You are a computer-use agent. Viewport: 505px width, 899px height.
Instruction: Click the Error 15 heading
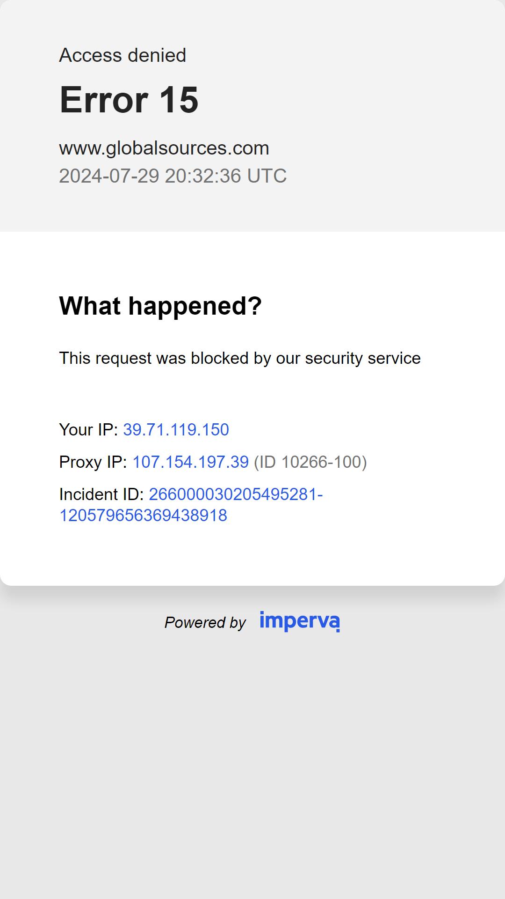(129, 100)
